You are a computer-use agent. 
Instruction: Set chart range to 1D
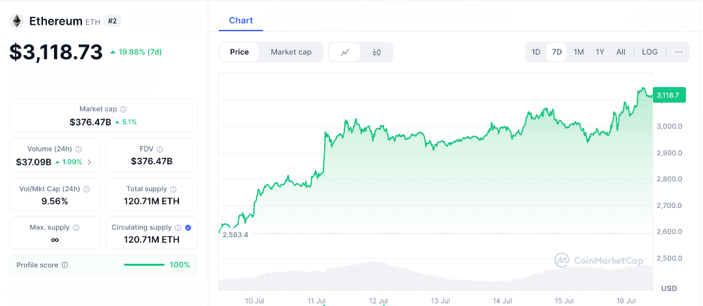click(x=536, y=53)
